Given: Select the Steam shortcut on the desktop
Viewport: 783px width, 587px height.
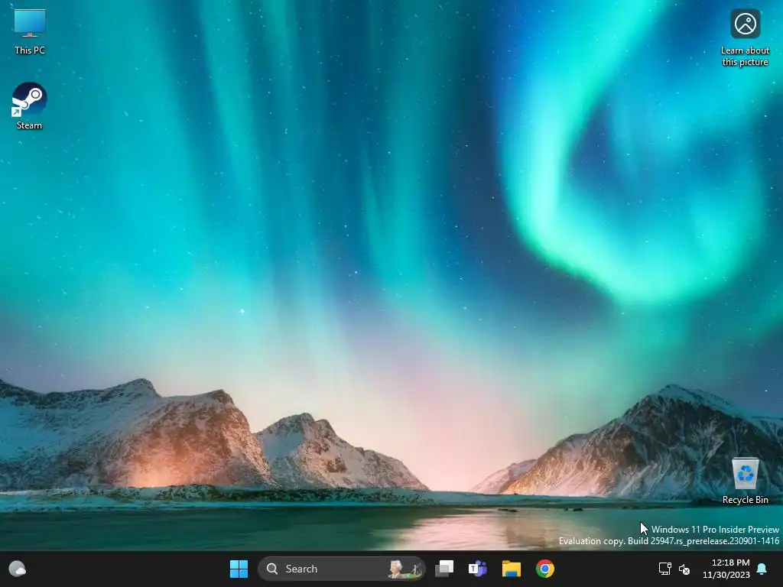Looking at the screenshot, I should click(x=29, y=105).
